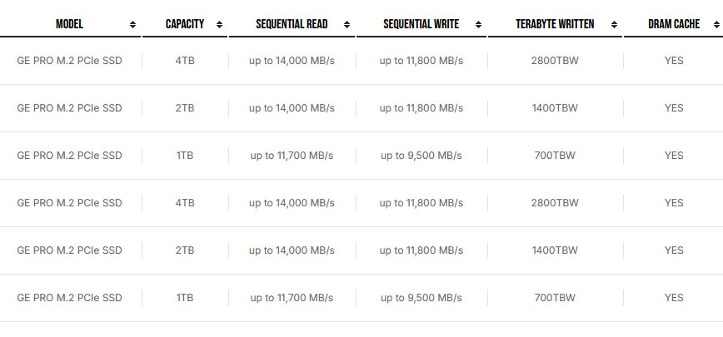This screenshot has height=337, width=723.
Task: Select first GE PRO M.2 PCIe SSD row
Action: tap(361, 61)
